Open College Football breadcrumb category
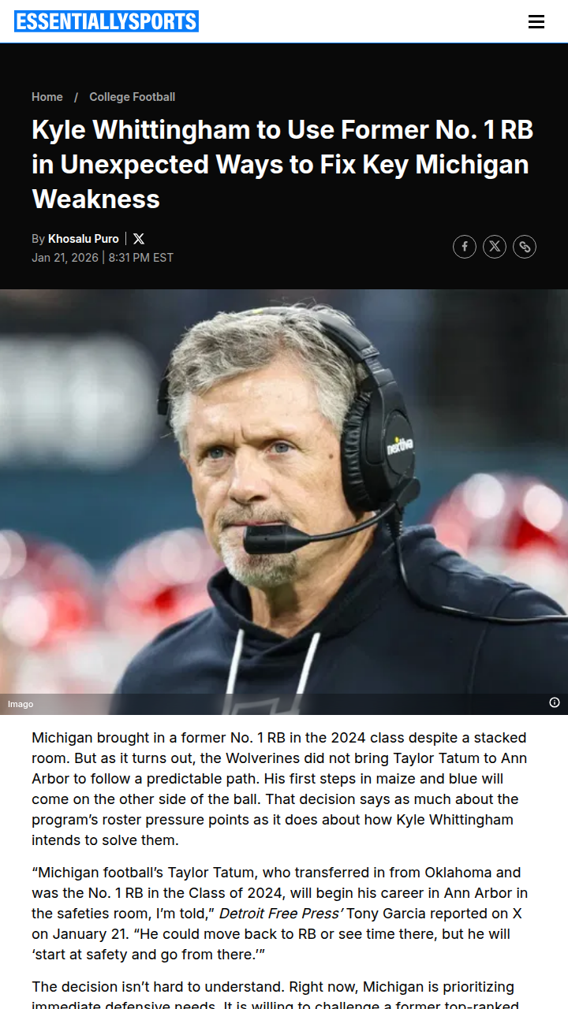Image resolution: width=568 pixels, height=1009 pixels. (x=133, y=97)
